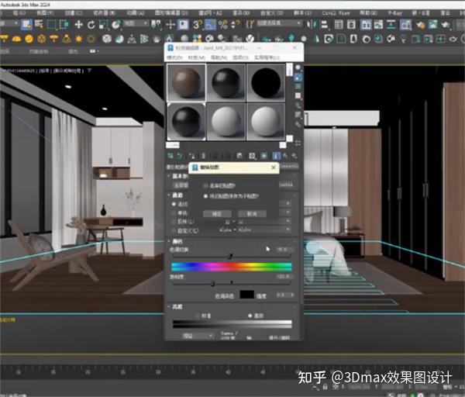The height and width of the screenshot is (397, 465).
Task: Open the dropdown arrow beside 亮度(L) row
Action: click(288, 221)
